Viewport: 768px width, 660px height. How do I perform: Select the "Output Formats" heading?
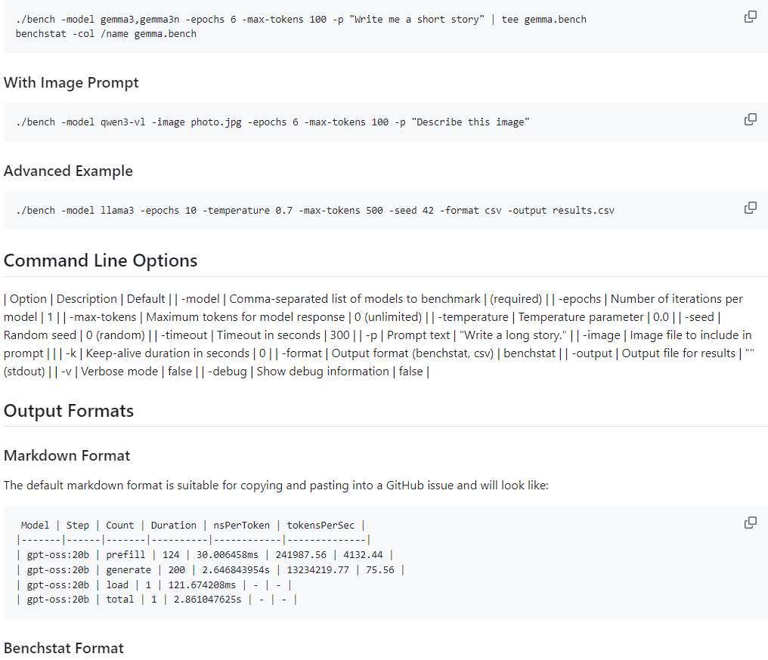[x=69, y=411]
